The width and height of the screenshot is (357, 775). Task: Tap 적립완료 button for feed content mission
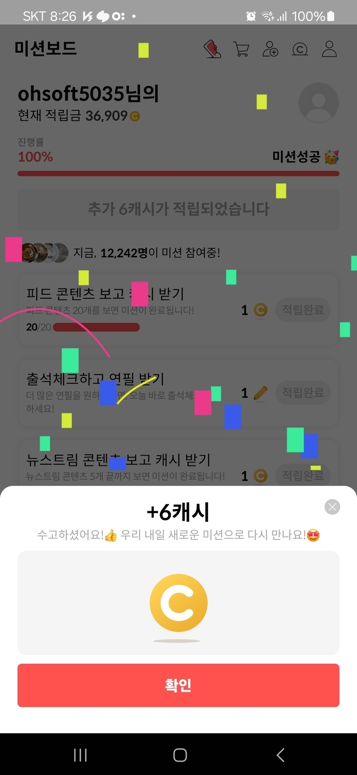coord(303,309)
